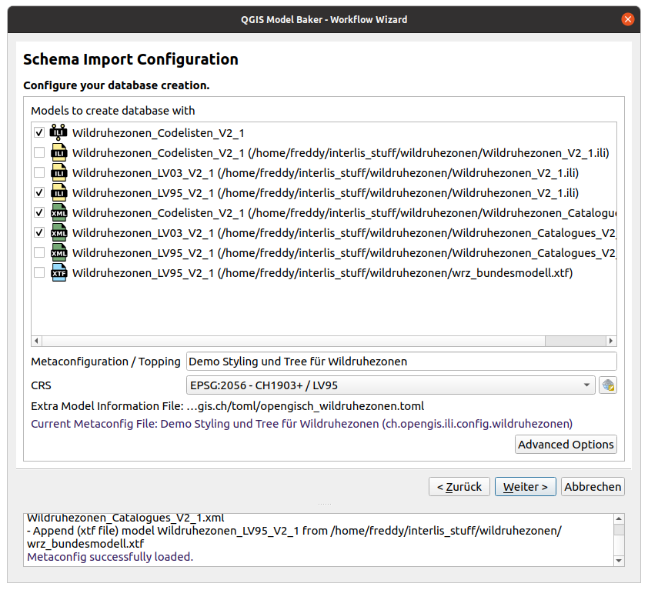Click ILI icon of the Wildruhezonen_LV03_V2_1 .ili row
Image resolution: width=648 pixels, height=590 pixels.
coord(58,172)
